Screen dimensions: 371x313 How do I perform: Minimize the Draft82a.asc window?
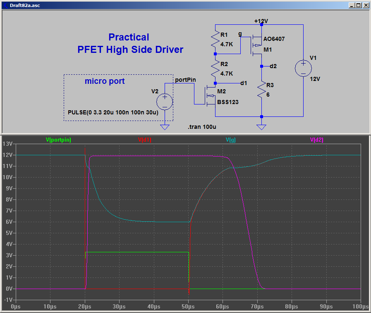[352, 5]
